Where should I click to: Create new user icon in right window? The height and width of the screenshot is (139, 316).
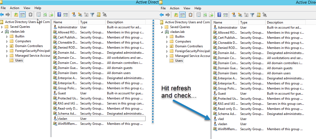(x=234, y=15)
